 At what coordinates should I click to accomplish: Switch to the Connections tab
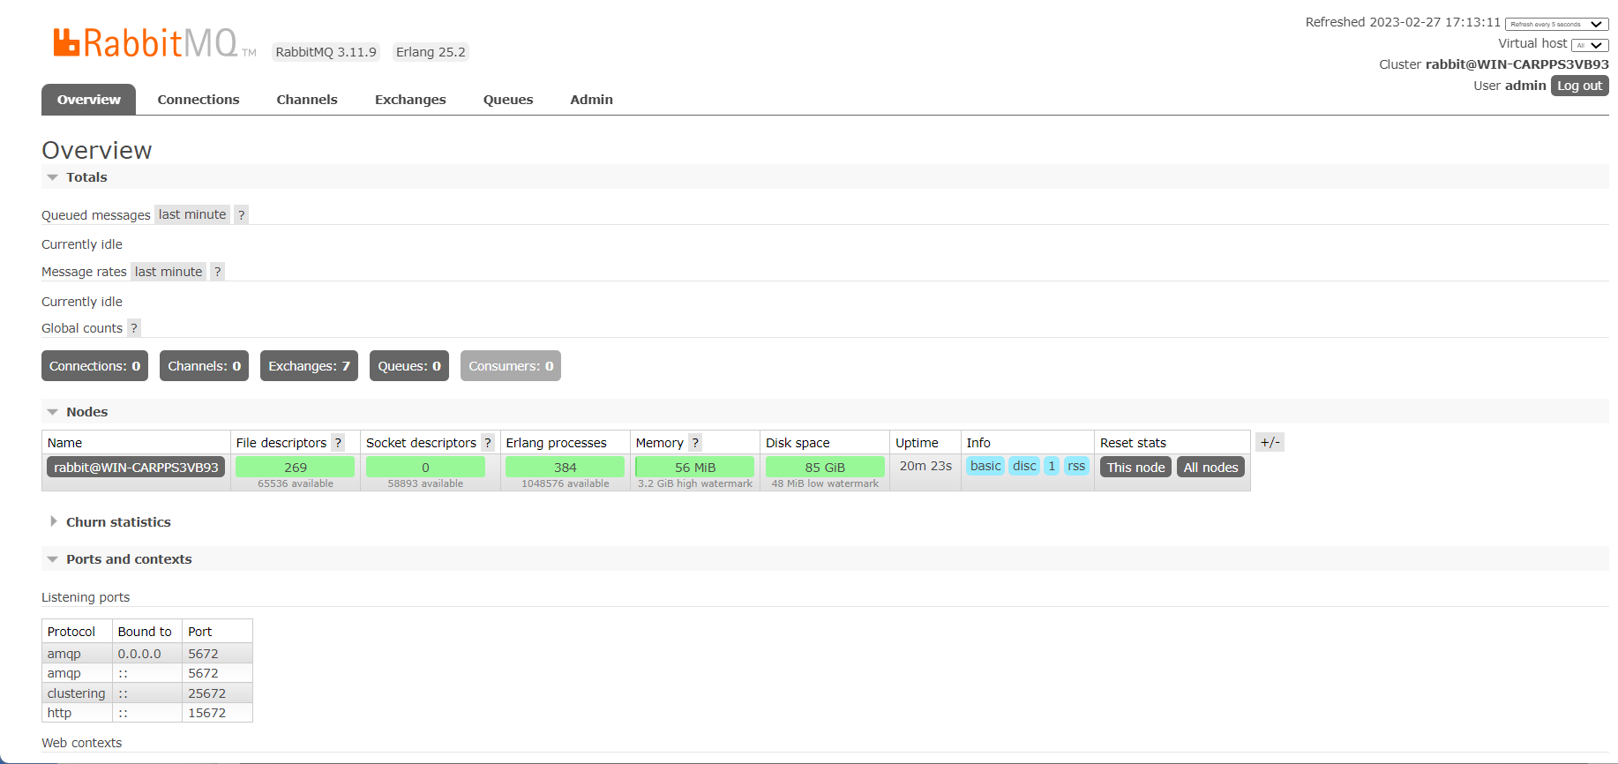pos(199,100)
